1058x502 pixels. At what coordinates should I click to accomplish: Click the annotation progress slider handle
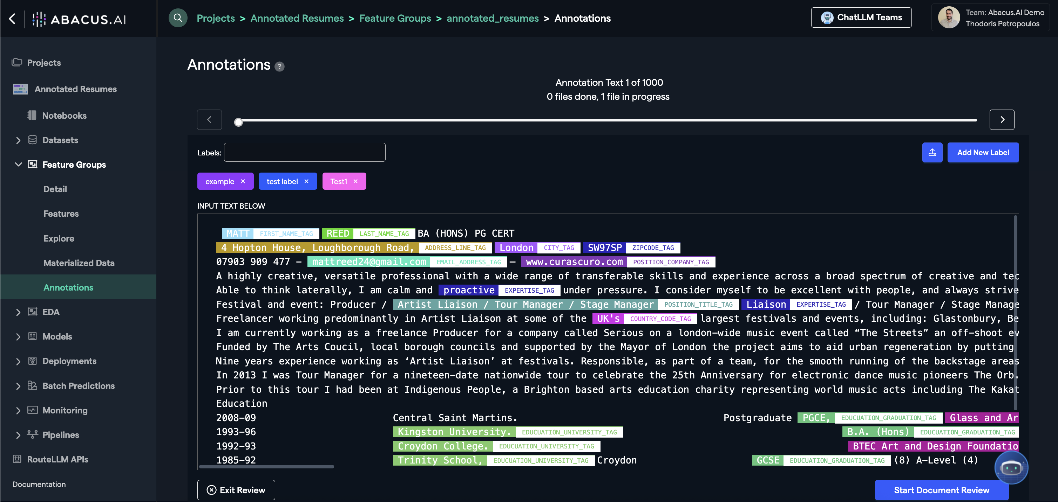click(x=238, y=122)
